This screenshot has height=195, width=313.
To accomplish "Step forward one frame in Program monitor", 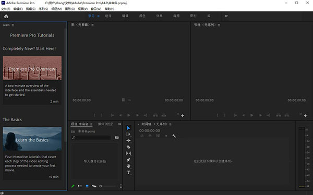I will [x=260, y=115].
